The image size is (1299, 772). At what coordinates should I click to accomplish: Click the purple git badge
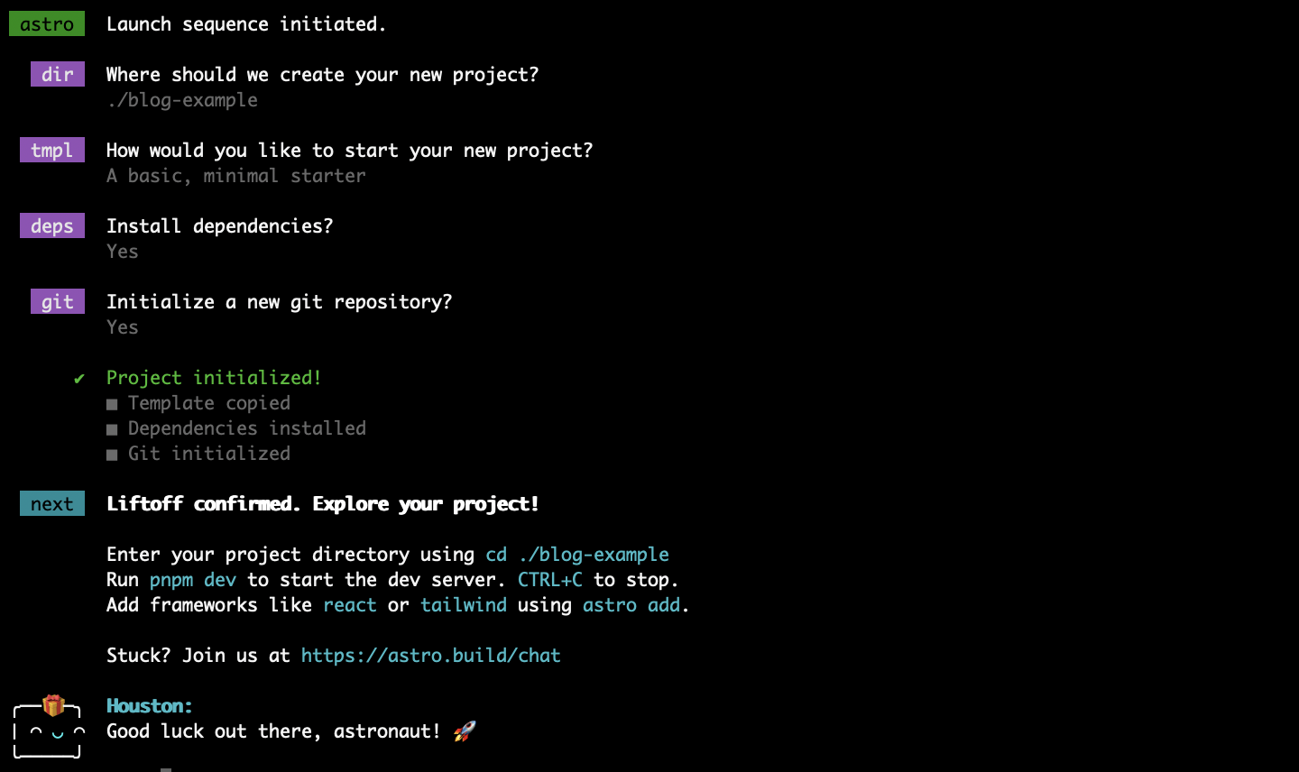click(58, 302)
